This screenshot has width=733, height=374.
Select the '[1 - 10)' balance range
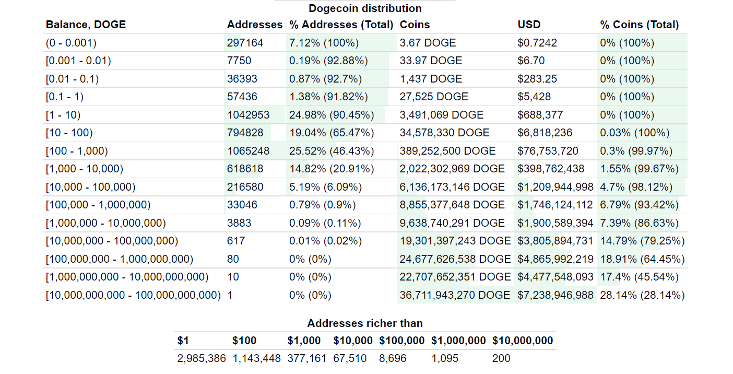(x=63, y=115)
